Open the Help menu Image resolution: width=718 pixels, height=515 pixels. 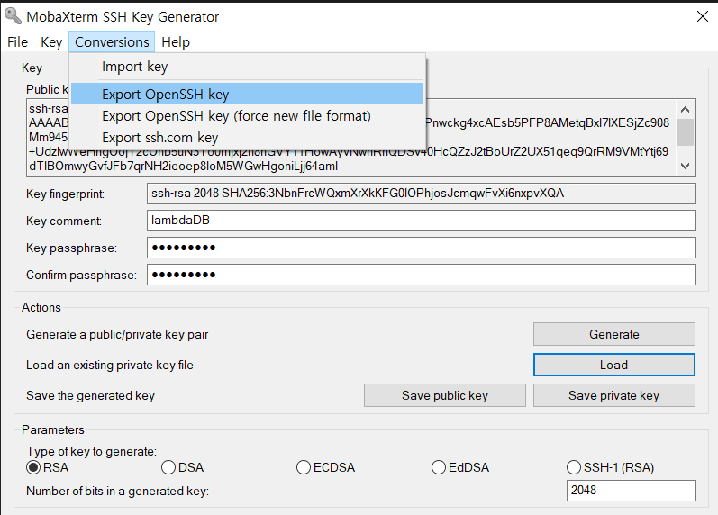(176, 42)
